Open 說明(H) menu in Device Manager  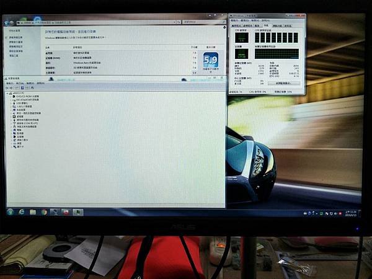coord(40,83)
